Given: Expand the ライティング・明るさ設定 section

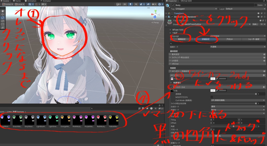Looking at the screenshot, I should click(x=217, y=57).
